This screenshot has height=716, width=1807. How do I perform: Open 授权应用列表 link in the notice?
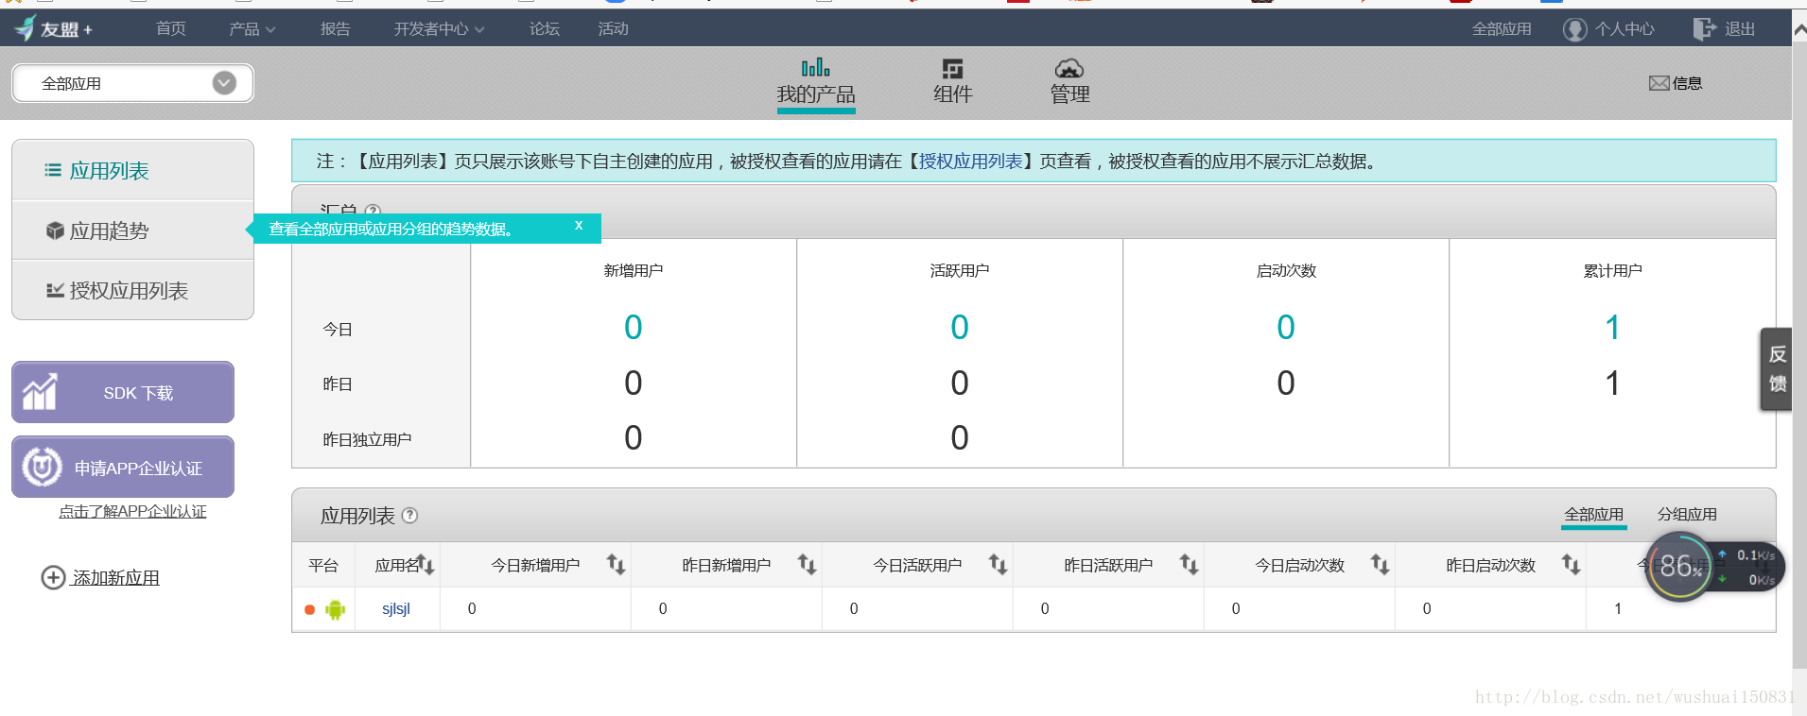[971, 162]
